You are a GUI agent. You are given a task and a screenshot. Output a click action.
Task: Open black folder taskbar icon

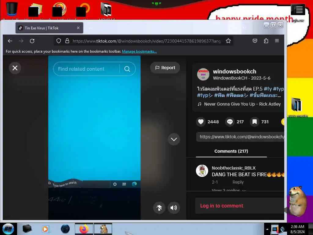[x=27, y=229]
